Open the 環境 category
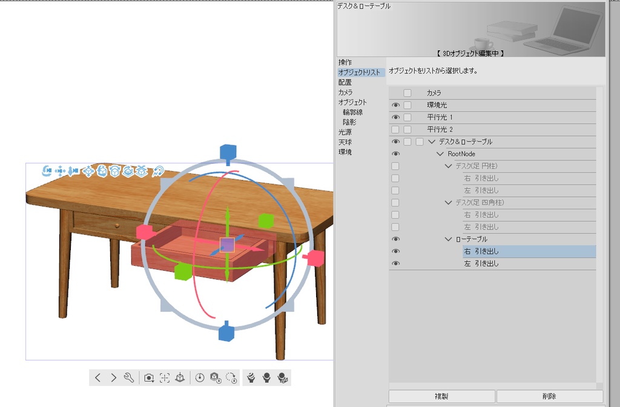The height and width of the screenshot is (407, 620). (x=345, y=152)
